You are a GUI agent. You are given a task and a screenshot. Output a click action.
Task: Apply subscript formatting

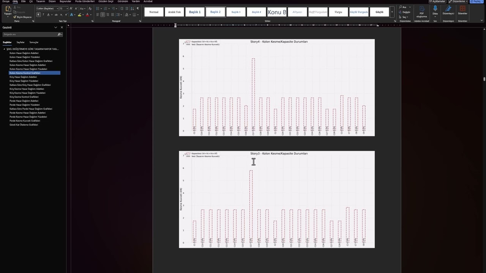61,15
